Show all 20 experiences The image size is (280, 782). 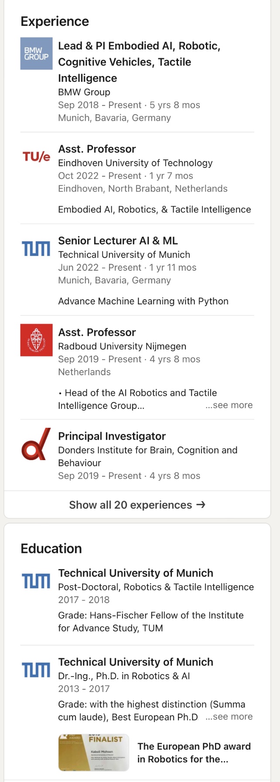(130, 505)
